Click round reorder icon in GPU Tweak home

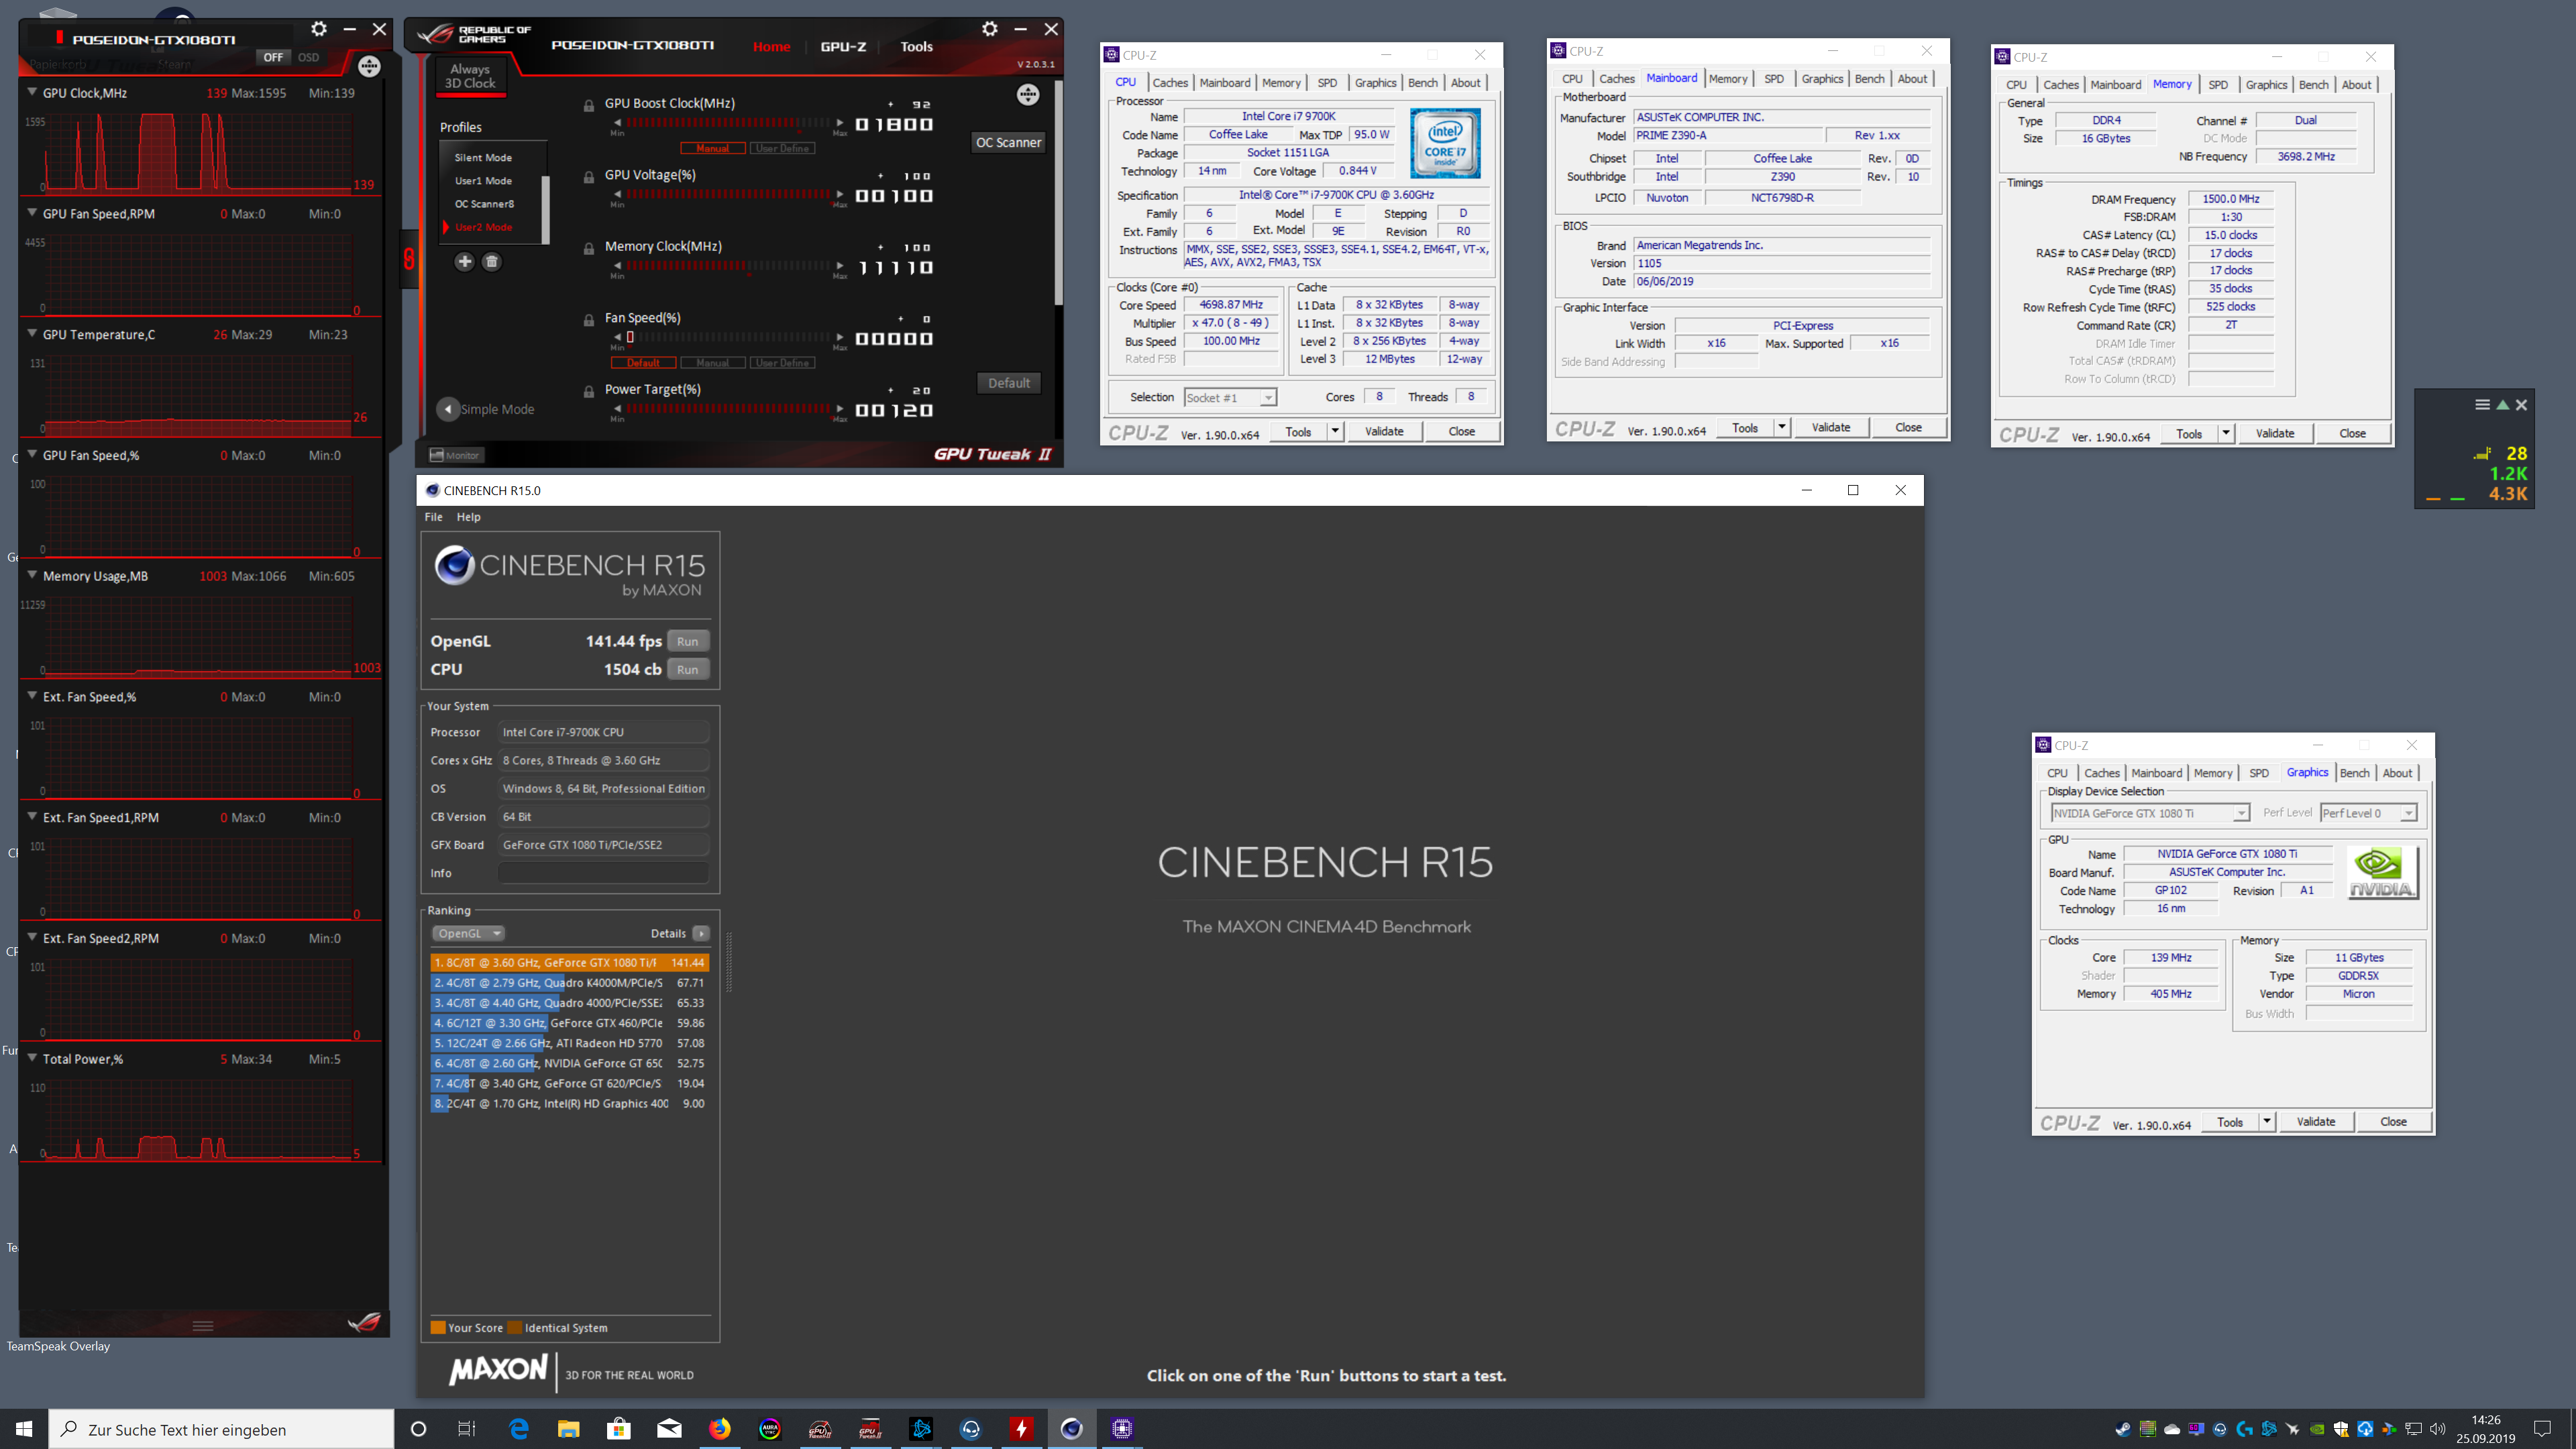tap(1027, 95)
